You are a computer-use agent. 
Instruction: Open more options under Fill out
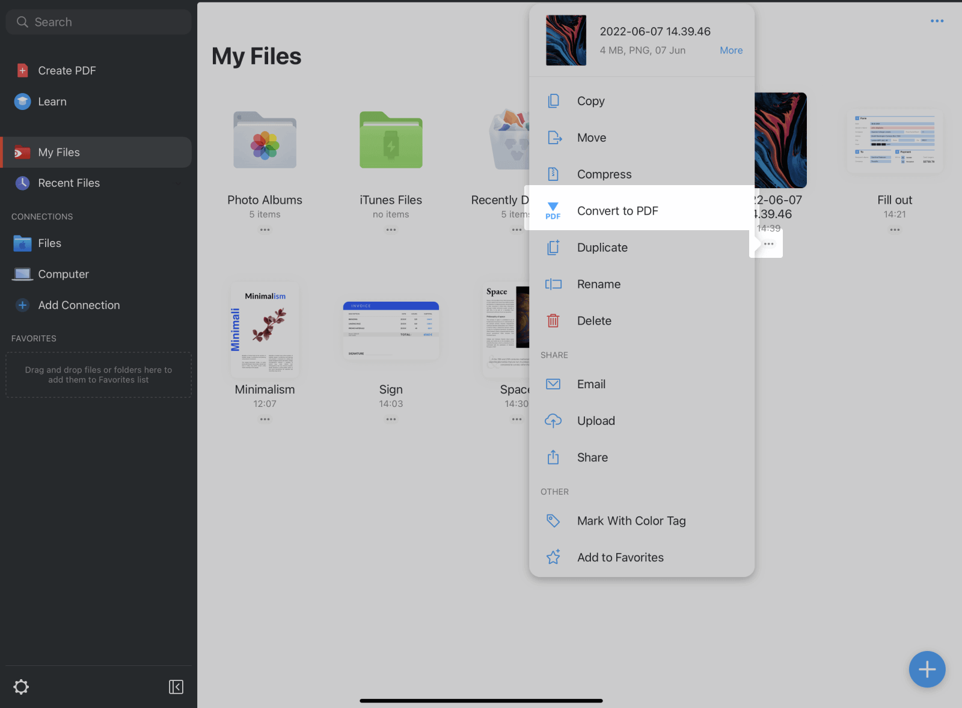[x=895, y=230]
